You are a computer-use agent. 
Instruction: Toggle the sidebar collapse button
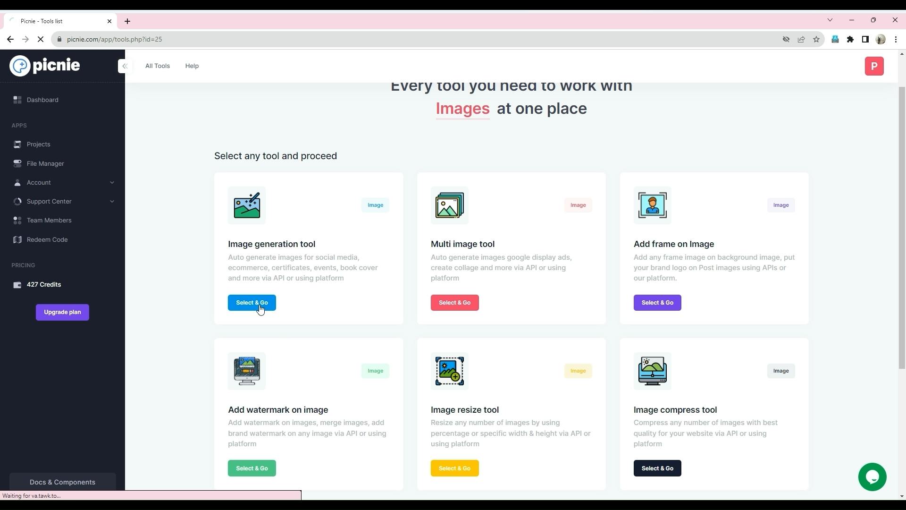pyautogui.click(x=125, y=65)
